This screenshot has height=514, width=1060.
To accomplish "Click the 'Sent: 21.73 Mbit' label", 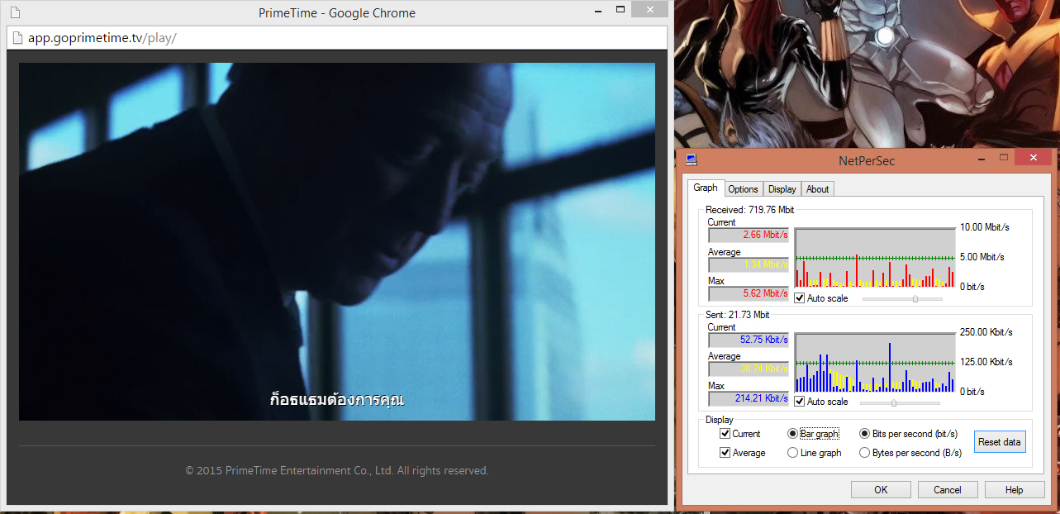I will [737, 315].
